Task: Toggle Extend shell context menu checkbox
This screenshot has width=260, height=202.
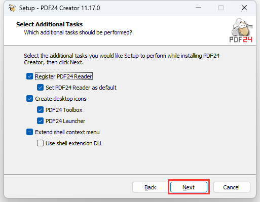Action: [29, 132]
